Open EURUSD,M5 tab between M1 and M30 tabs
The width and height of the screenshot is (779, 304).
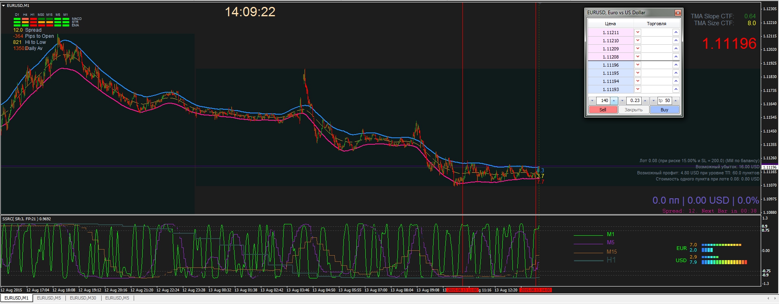[x=49, y=298]
